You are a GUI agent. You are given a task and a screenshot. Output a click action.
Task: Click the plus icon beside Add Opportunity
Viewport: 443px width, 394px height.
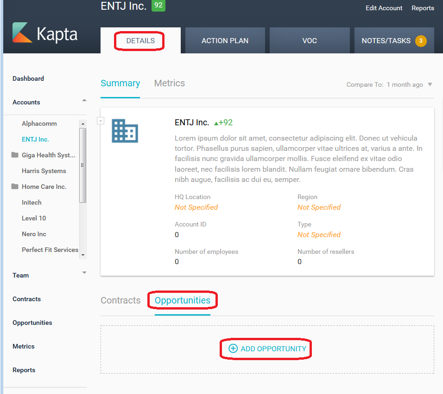coord(233,348)
